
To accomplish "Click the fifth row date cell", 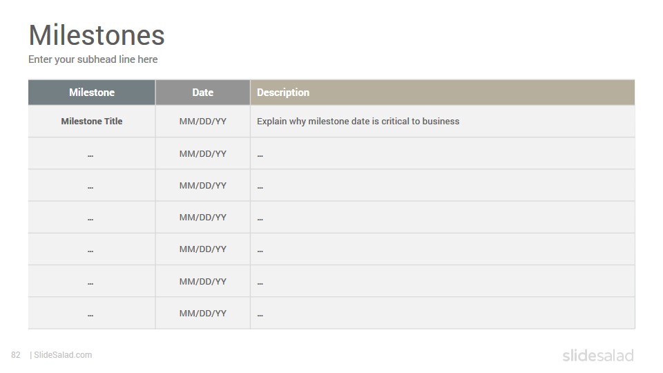I will pyautogui.click(x=203, y=249).
